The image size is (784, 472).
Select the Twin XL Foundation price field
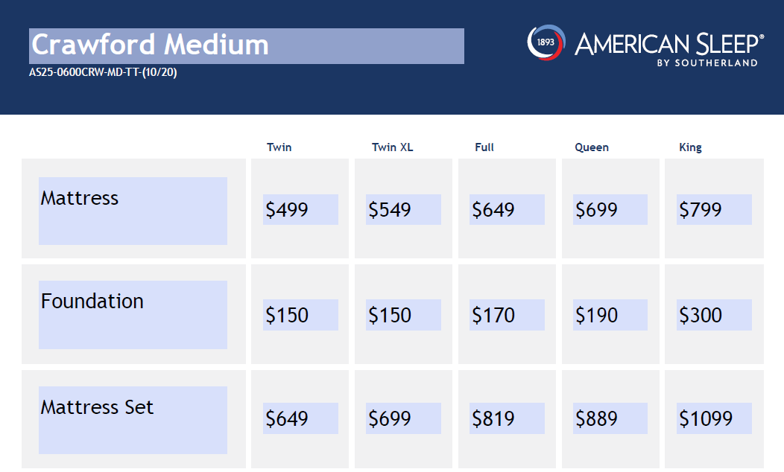pyautogui.click(x=403, y=315)
